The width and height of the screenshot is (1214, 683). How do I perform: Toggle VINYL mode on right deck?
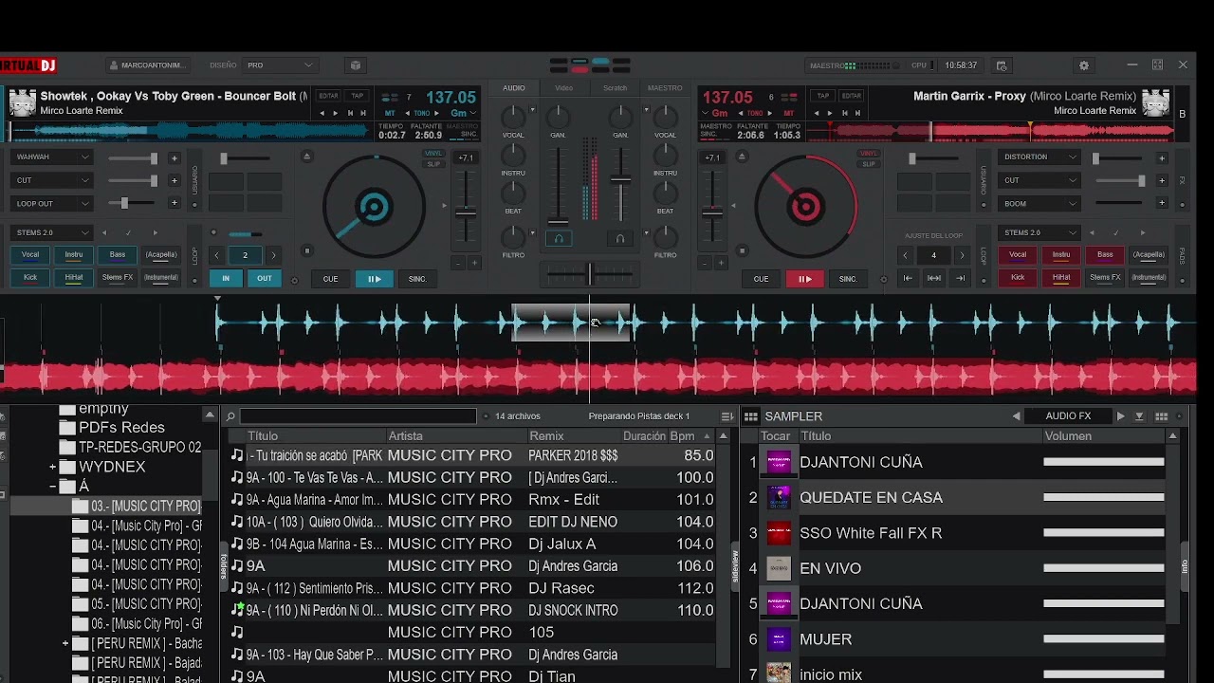click(x=868, y=153)
